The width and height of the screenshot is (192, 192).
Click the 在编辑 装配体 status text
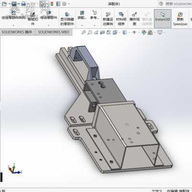[178, 191]
